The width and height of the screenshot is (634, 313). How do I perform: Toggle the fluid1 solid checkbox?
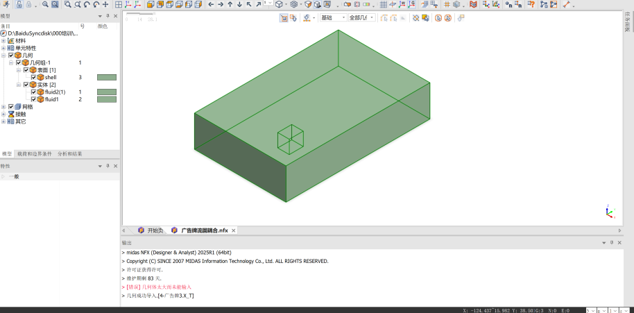[33, 99]
